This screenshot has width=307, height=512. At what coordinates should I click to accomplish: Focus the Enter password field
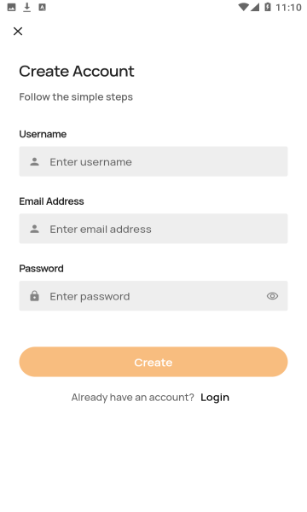153,296
